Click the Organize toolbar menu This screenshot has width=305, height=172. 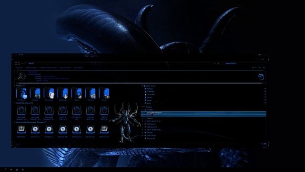[19, 68]
